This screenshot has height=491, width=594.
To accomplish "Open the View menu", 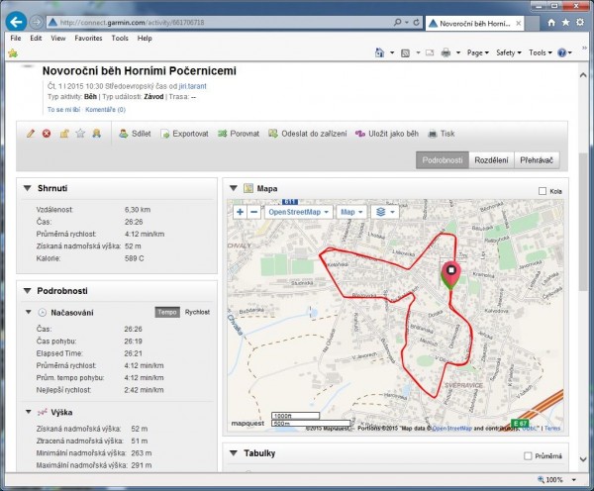I will pos(58,38).
